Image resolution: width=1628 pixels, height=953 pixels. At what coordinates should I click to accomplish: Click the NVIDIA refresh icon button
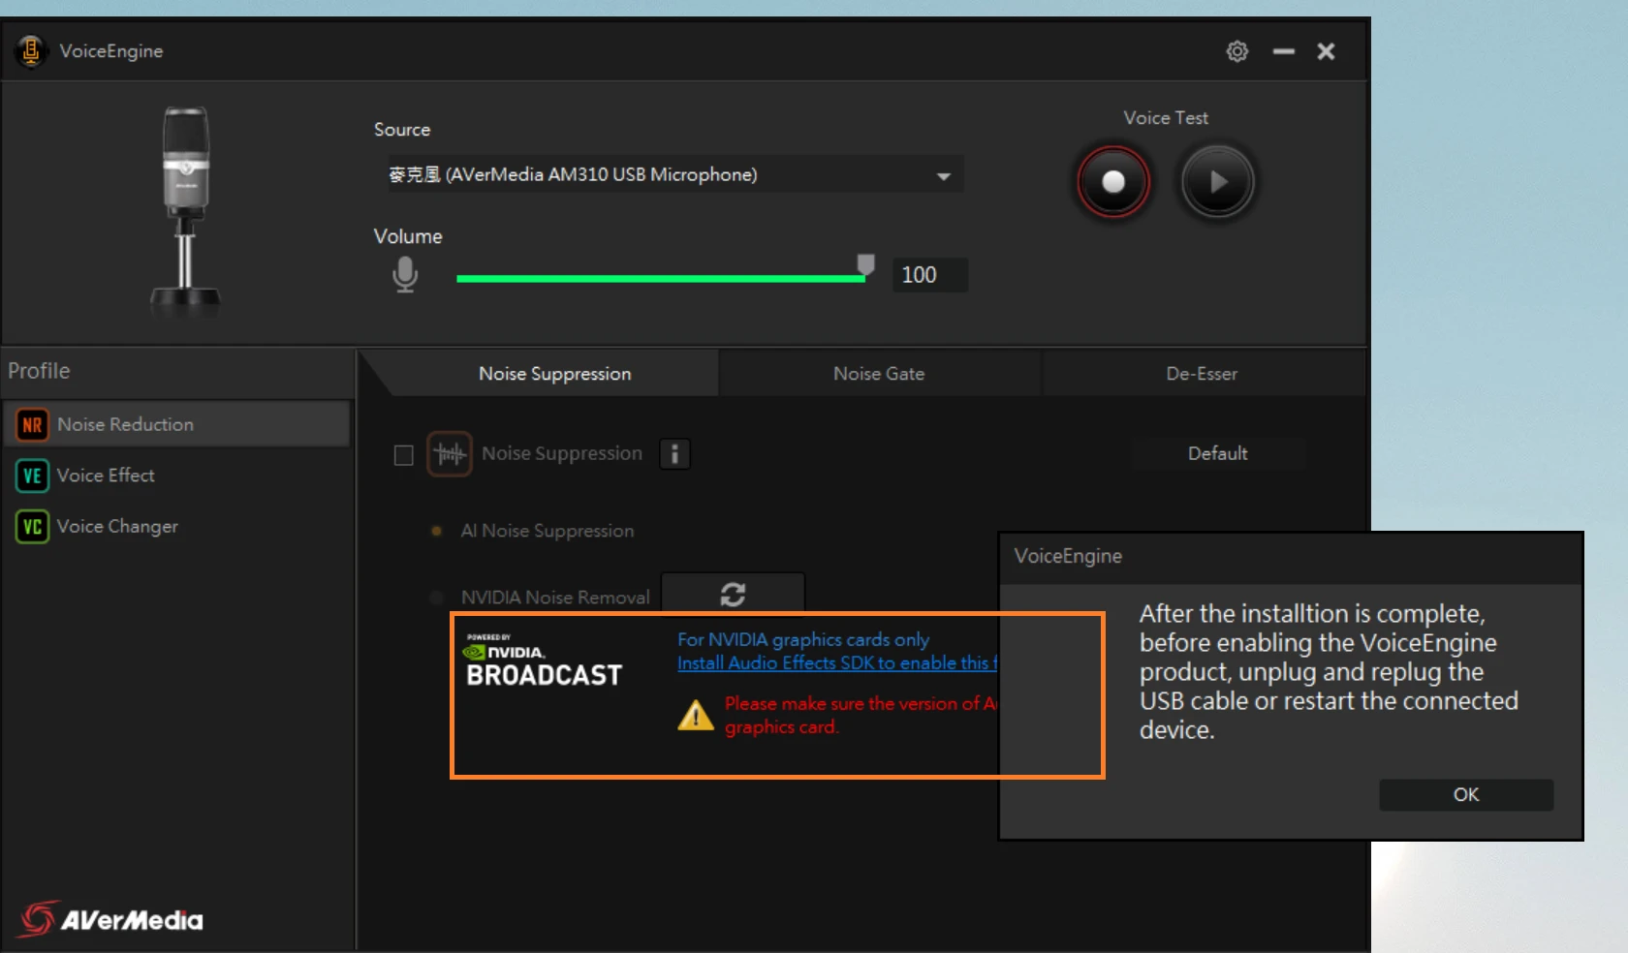(733, 594)
